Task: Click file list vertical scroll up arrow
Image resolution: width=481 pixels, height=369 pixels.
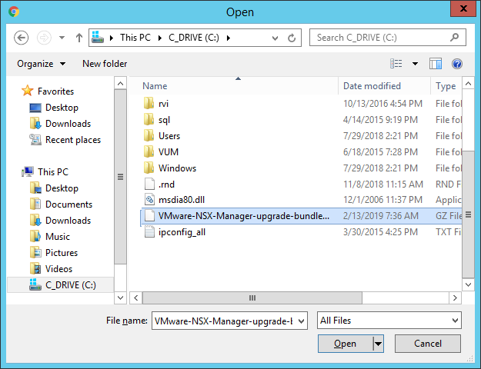Action: coord(468,83)
